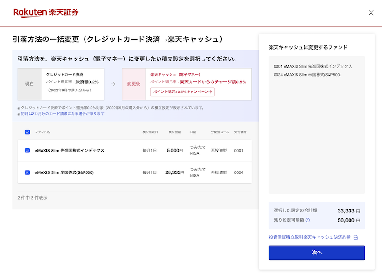Click the Rakuten 楽天証券 logo
The height and width of the screenshot is (273, 382).
[46, 13]
